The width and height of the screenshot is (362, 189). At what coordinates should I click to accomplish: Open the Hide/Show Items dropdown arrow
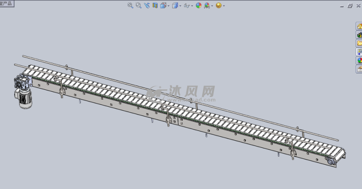(192, 6)
